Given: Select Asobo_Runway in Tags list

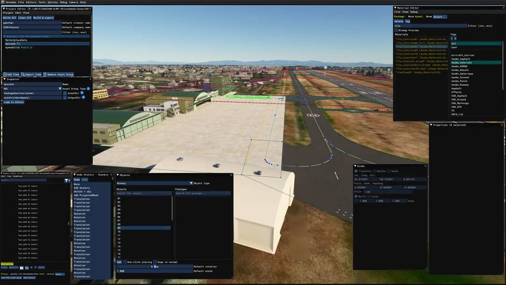Looking at the screenshot, I should point(460,85).
